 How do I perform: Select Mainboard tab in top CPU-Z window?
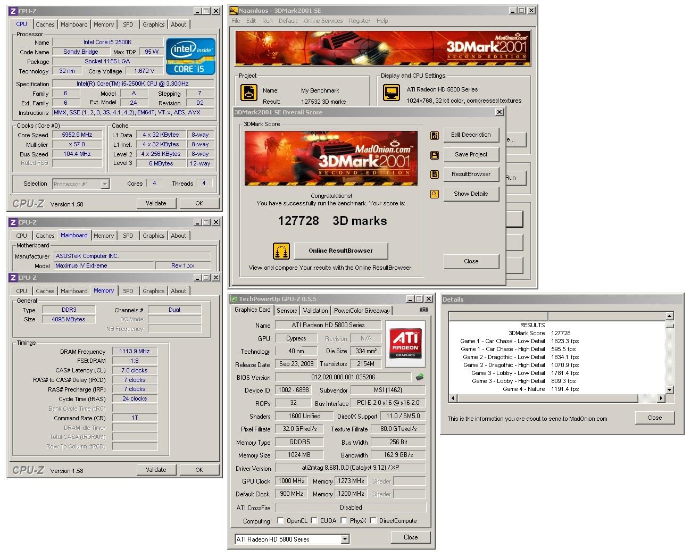pyautogui.click(x=74, y=24)
